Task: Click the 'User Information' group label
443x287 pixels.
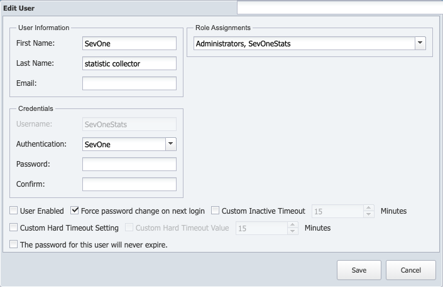Action: pyautogui.click(x=44, y=28)
